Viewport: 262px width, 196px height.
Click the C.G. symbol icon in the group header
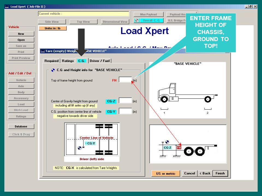click(x=53, y=70)
